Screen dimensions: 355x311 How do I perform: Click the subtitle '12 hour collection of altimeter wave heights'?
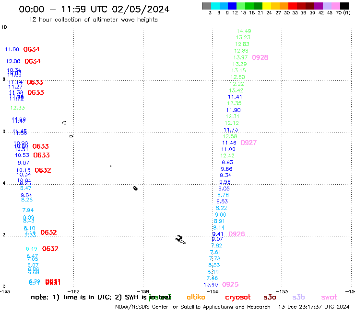(x=93, y=20)
